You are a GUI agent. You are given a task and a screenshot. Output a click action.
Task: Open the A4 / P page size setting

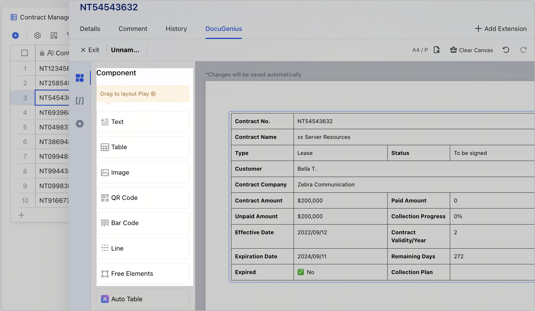(420, 50)
